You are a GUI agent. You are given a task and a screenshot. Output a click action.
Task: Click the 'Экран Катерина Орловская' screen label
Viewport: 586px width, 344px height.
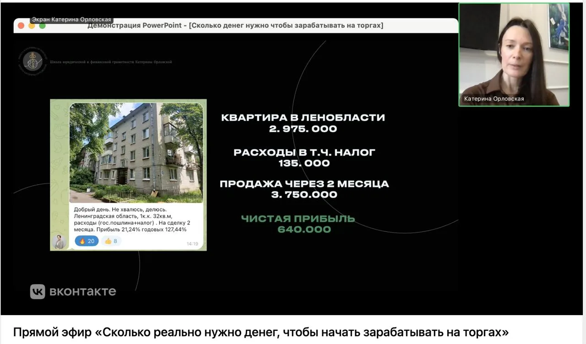pos(71,20)
